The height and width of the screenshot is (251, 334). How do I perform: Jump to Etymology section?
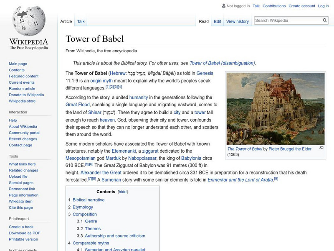(83, 207)
